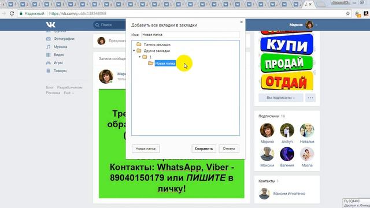The image size is (370, 208).
Task: Reload the page with the refresh icon
Action: point(12,13)
